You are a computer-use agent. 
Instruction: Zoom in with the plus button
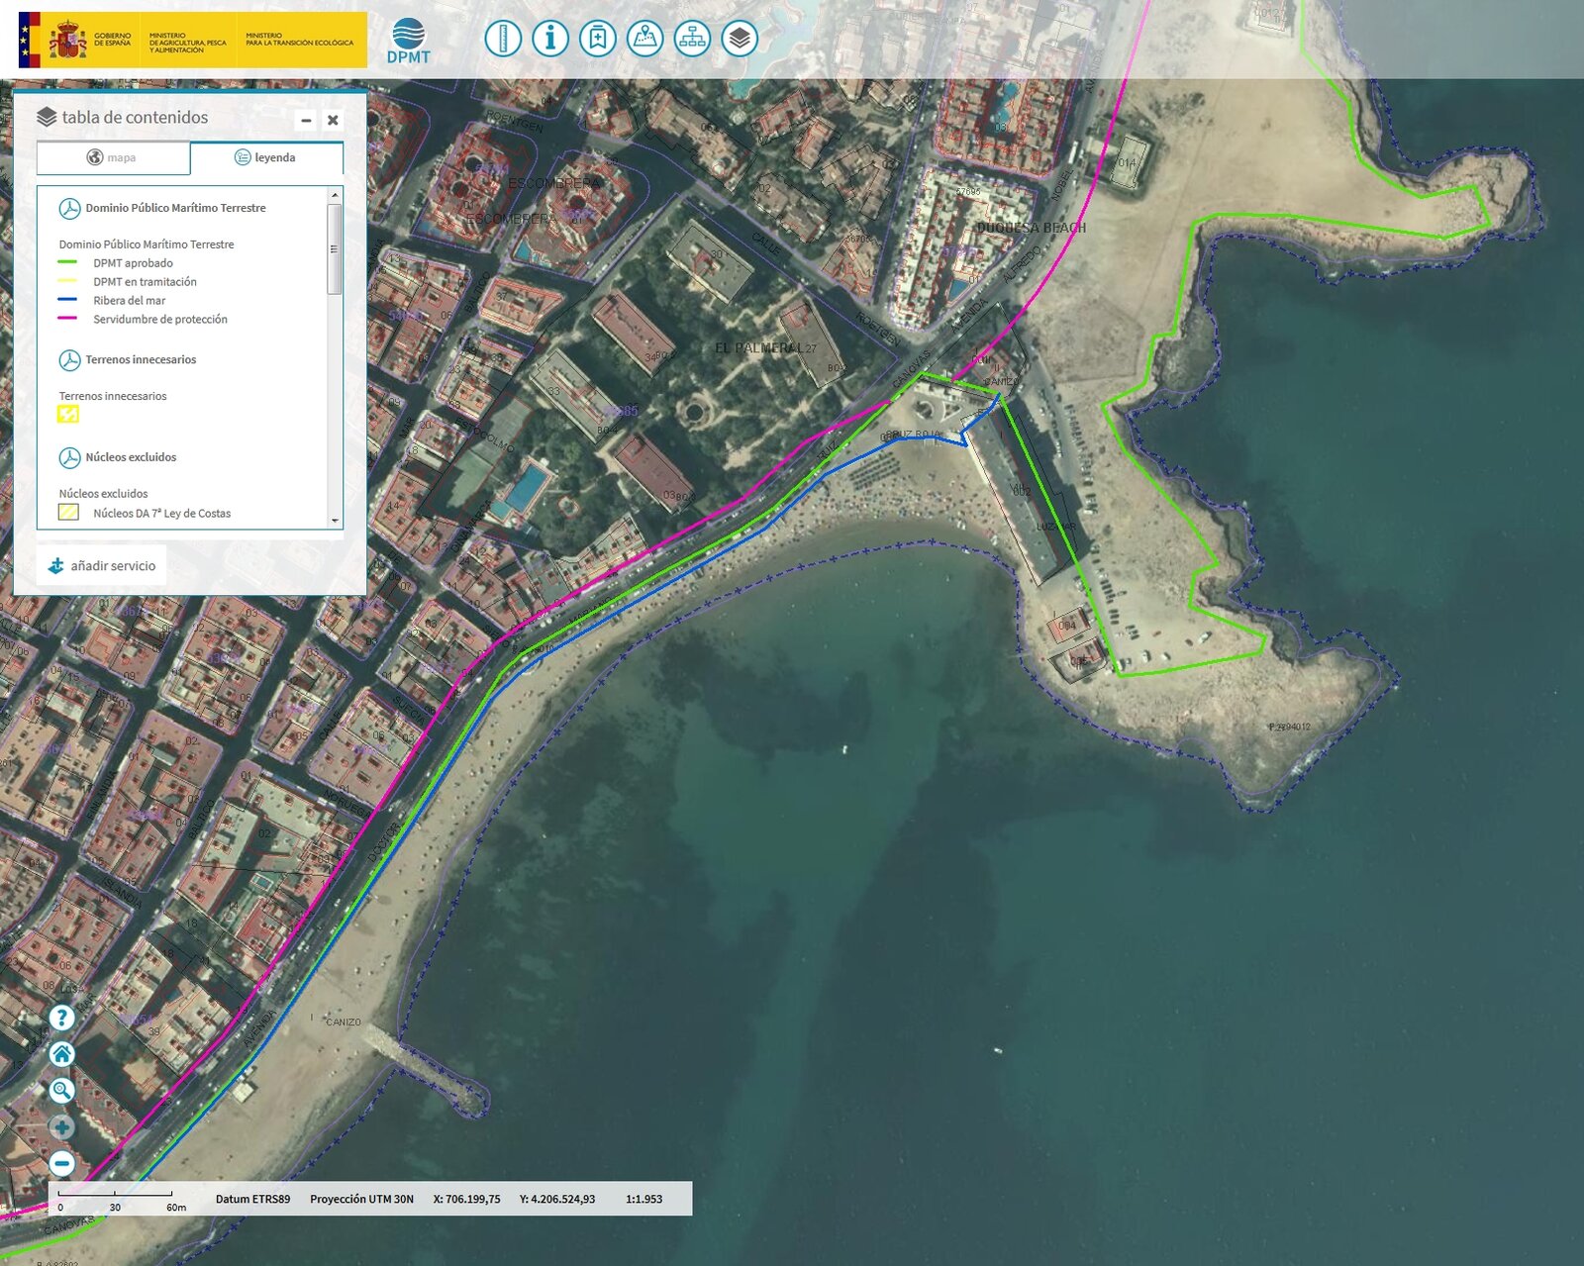61,1127
